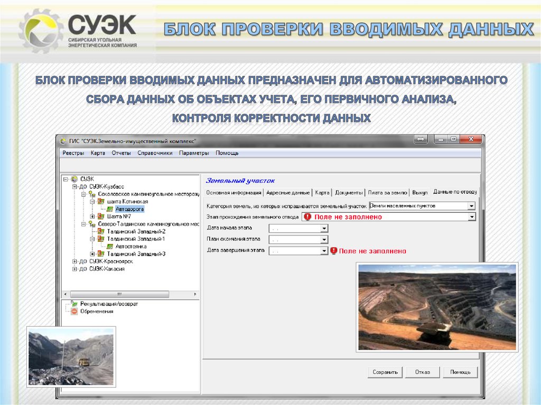
Task: Click the Талдинский Западный-3 icon
Action: click(x=101, y=254)
